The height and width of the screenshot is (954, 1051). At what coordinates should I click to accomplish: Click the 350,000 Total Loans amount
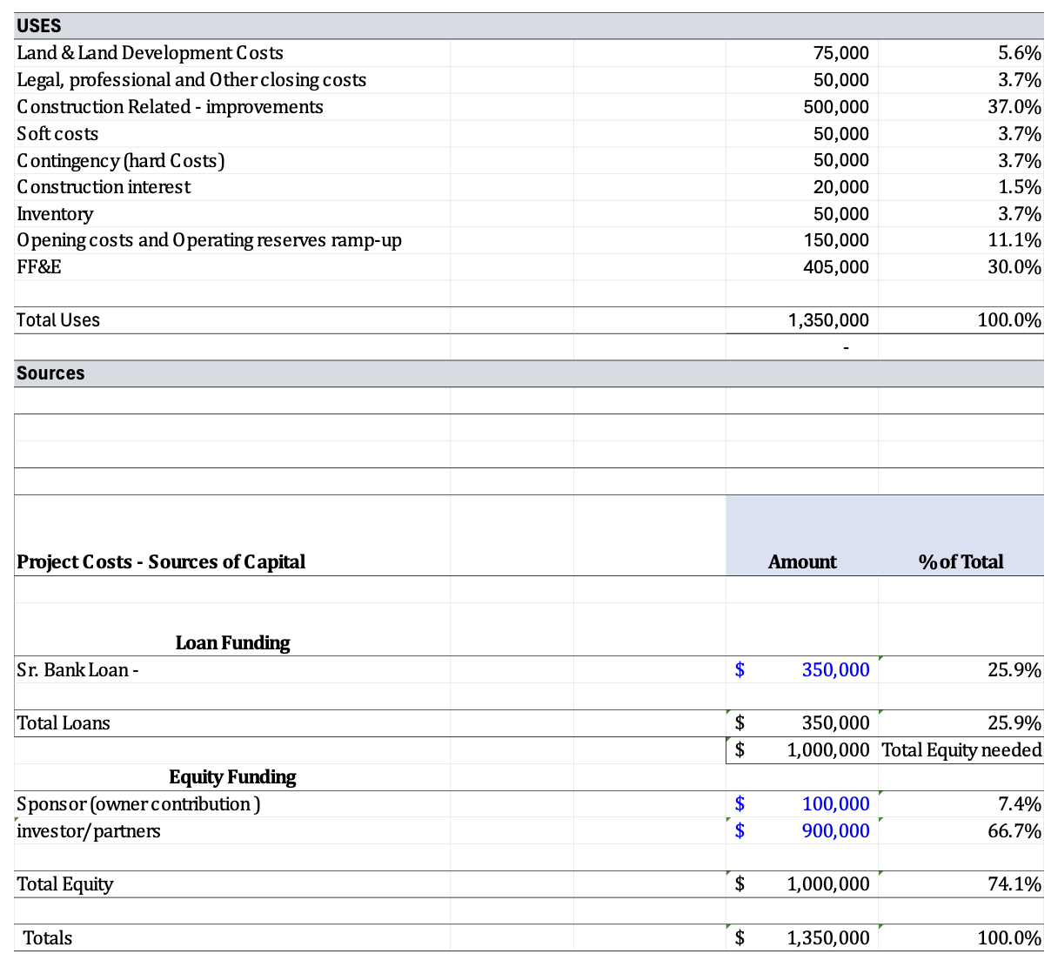835,723
